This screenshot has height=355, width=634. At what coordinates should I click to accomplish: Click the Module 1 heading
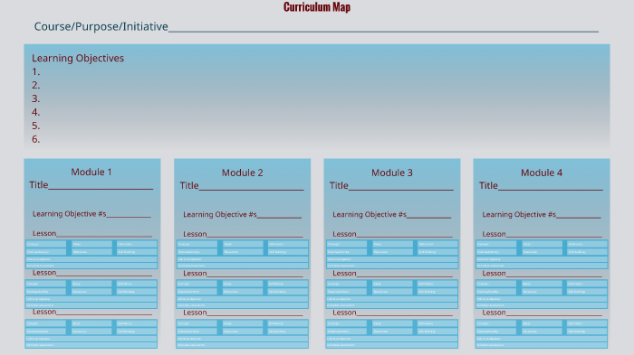[x=91, y=172]
